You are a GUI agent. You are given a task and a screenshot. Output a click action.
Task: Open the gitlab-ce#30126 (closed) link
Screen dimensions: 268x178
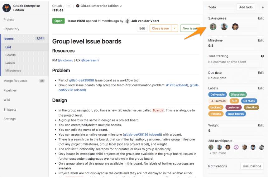pyautogui.click(x=142, y=135)
